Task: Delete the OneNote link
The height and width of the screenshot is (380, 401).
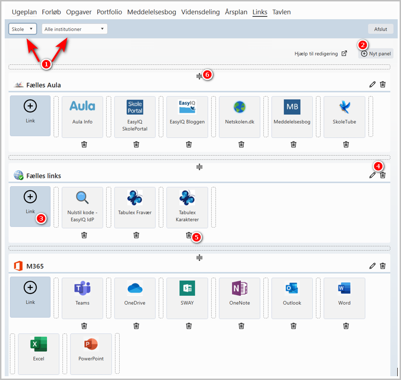Action: click(241, 326)
